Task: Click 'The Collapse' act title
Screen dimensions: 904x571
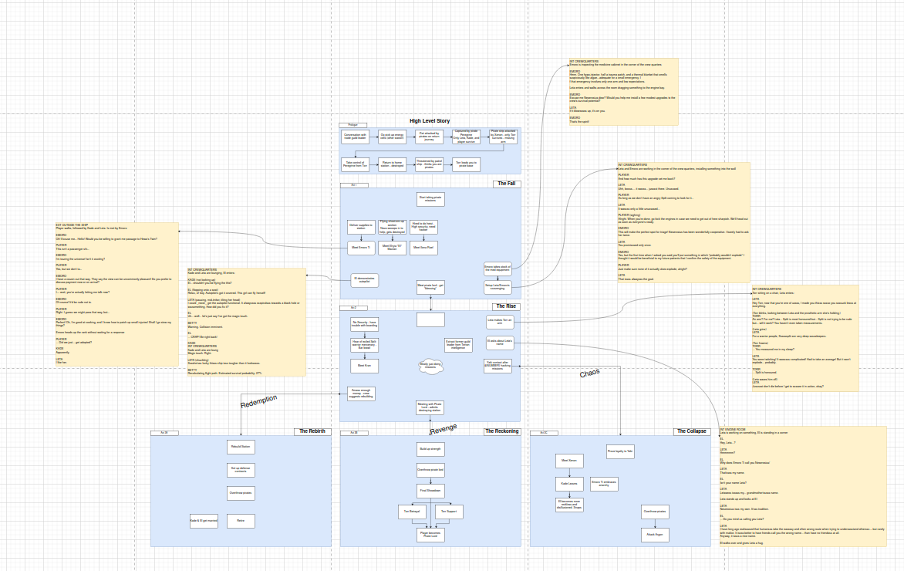Action: click(x=692, y=431)
